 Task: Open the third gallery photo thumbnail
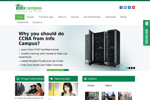coord(125,96)
